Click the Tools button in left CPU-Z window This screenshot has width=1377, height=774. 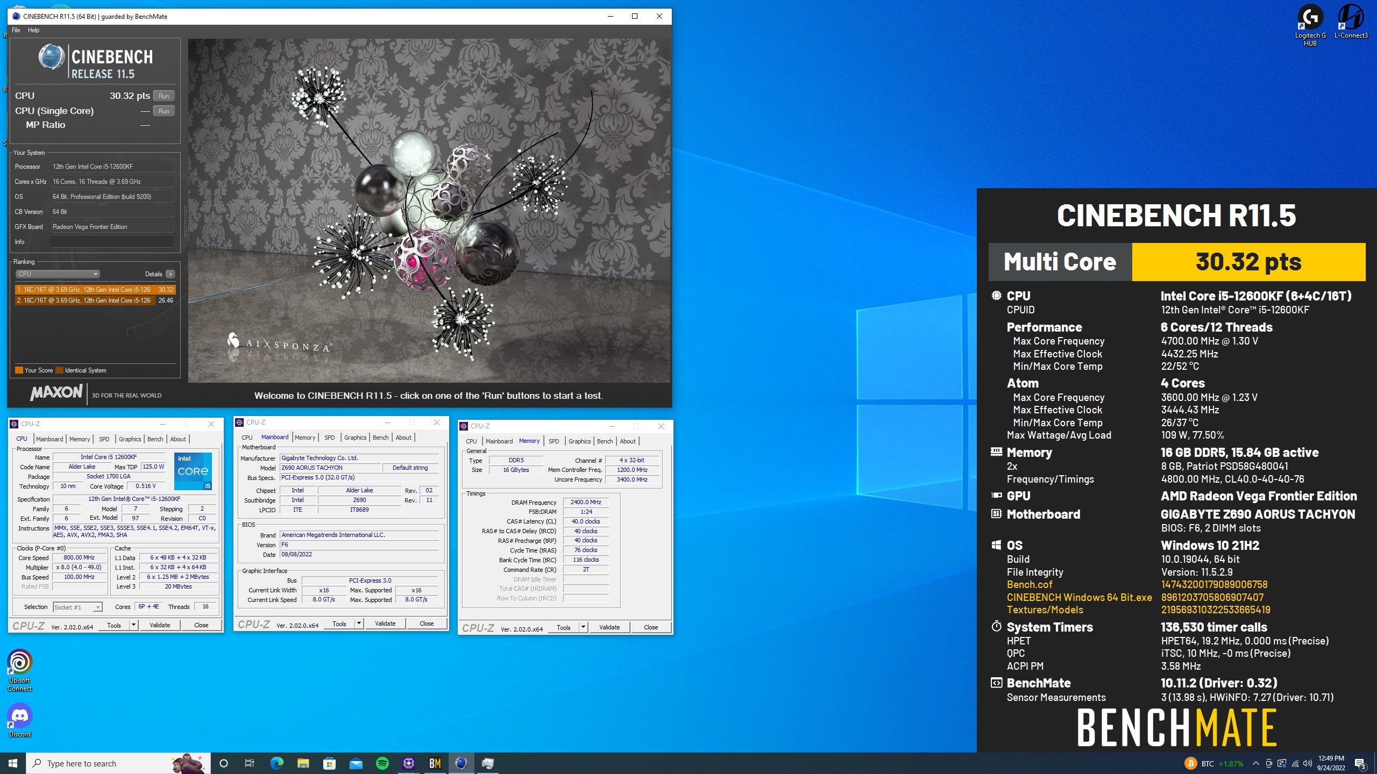114,625
